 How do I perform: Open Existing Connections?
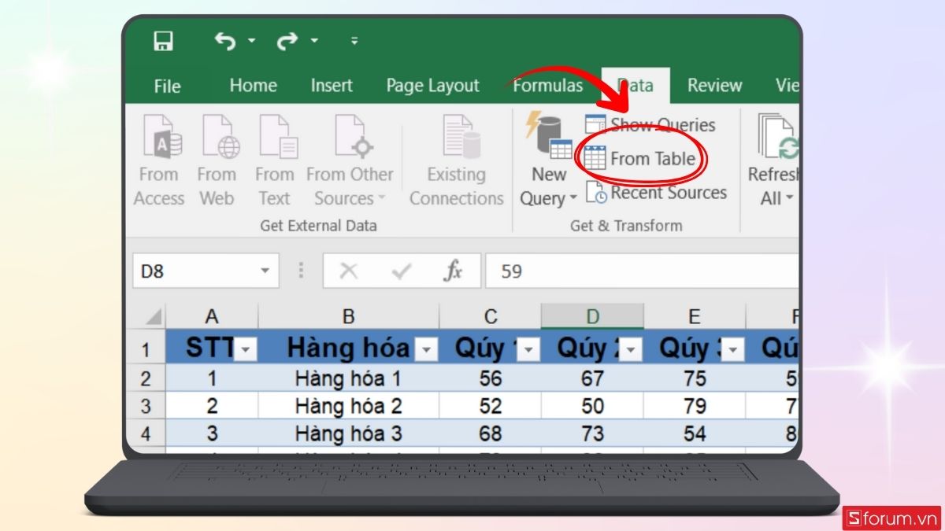pos(456,161)
